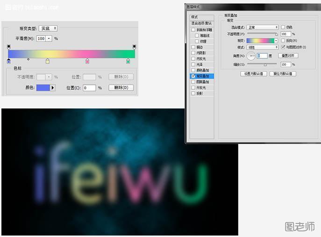
Task: Select 混合选项:默认 blending options item
Action: click(202, 23)
